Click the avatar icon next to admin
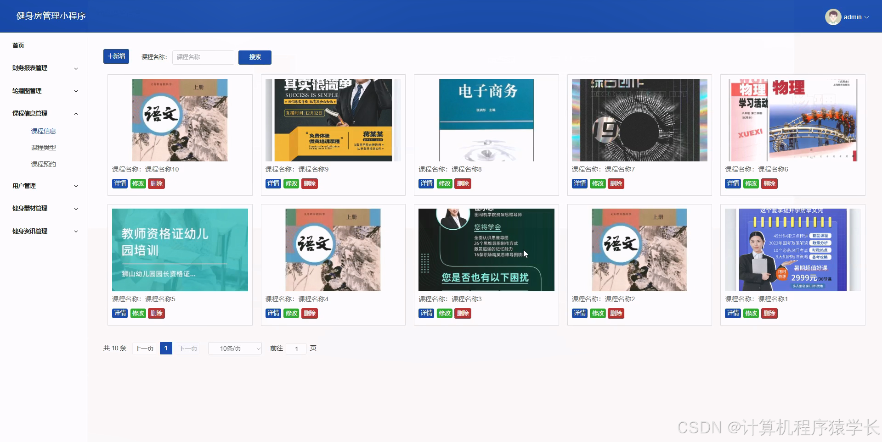 pos(833,17)
